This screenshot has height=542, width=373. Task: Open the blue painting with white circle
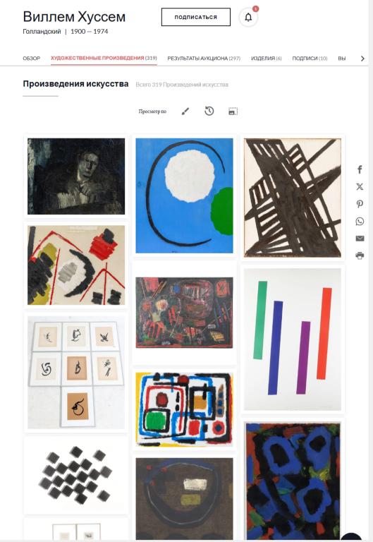(184, 195)
